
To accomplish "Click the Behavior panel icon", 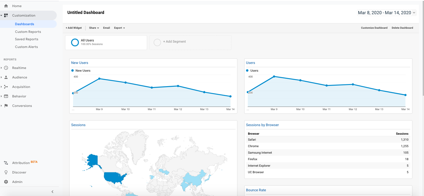I will (x=6, y=96).
